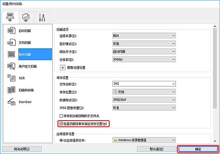Click the document icon in 保存位置 field
Screen dimensions: 220x154
pyautogui.click(x=115, y=92)
